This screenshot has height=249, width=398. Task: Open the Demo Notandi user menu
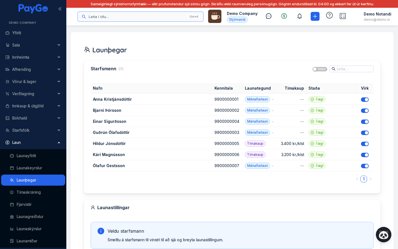coord(377,17)
